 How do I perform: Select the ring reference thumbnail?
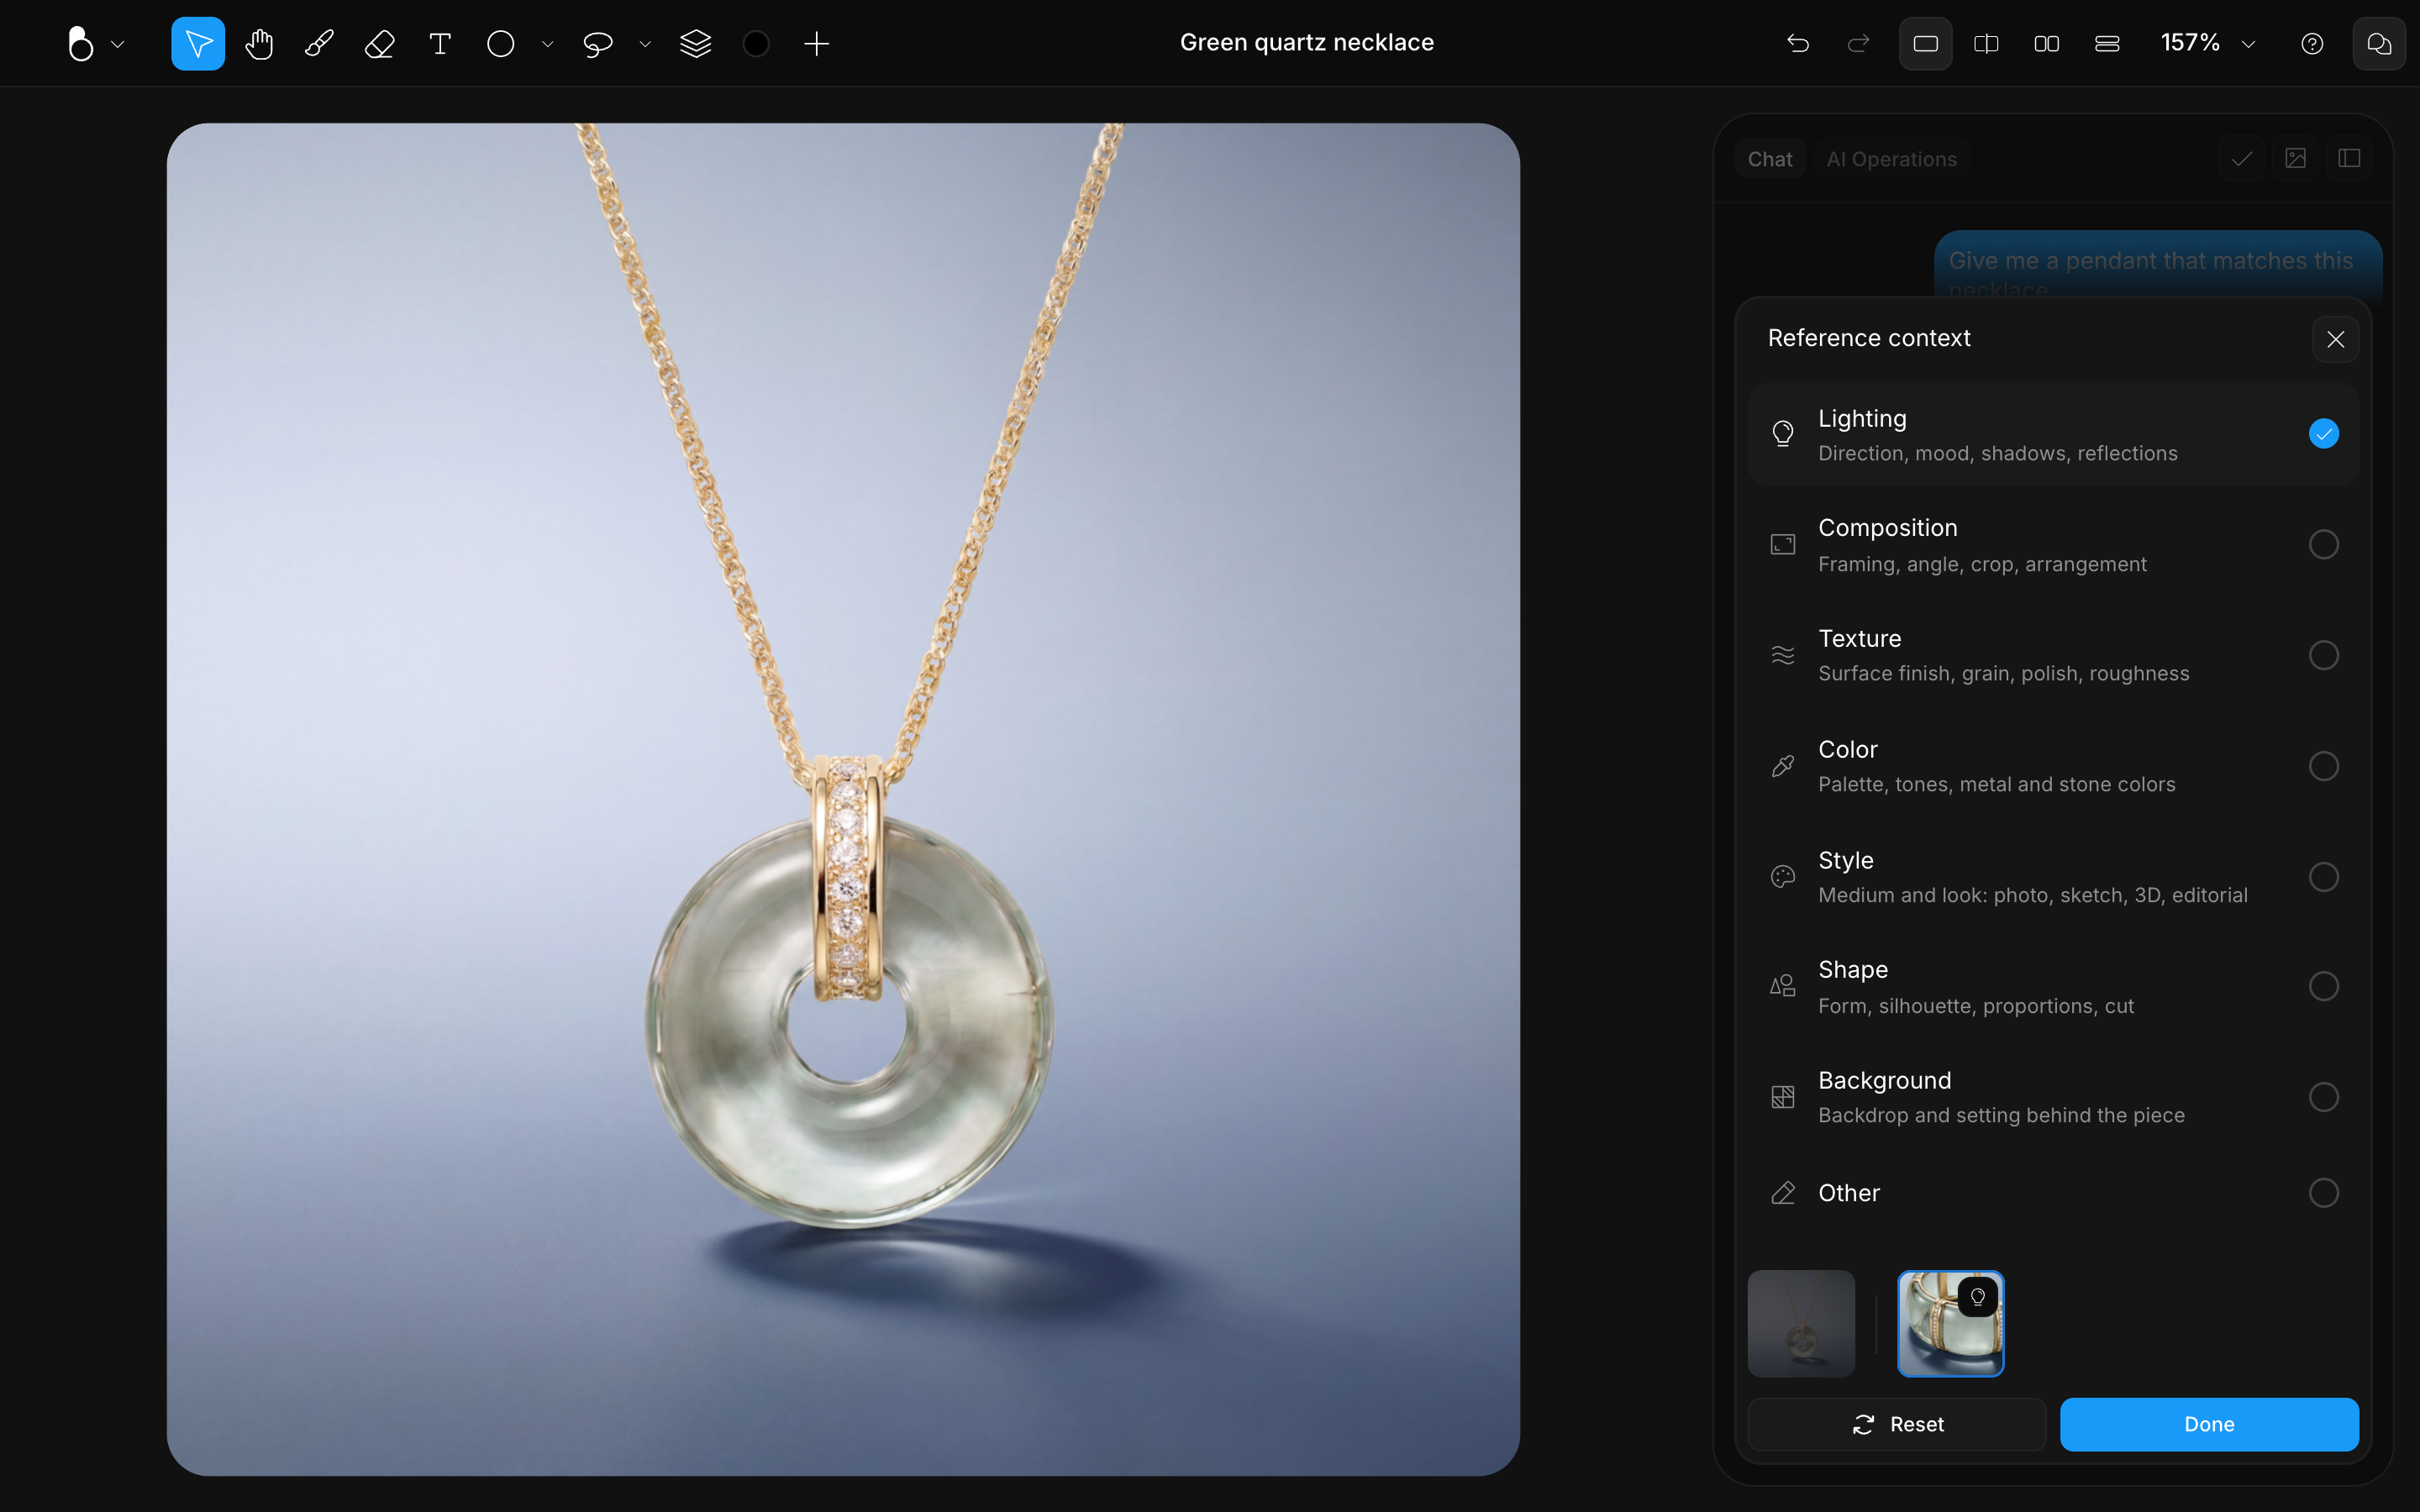tap(1951, 1324)
